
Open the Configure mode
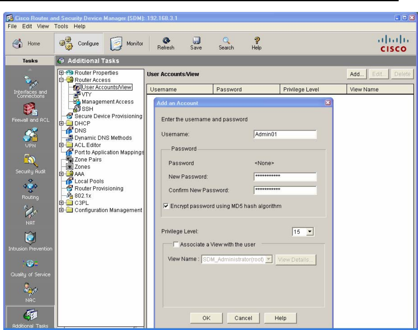(x=79, y=44)
